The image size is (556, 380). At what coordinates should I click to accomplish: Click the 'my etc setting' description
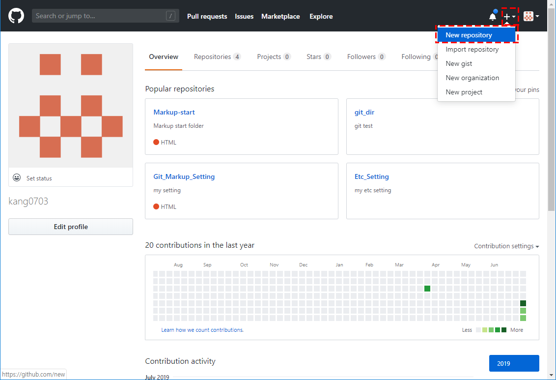(x=373, y=191)
